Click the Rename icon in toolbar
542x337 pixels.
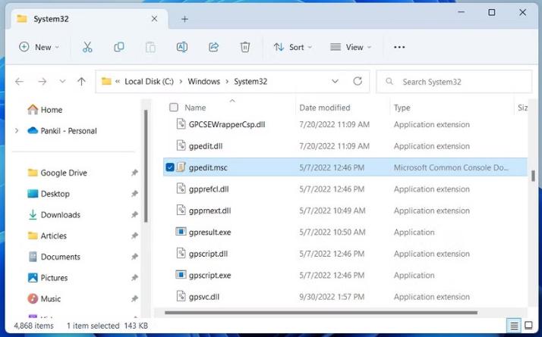pyautogui.click(x=182, y=47)
